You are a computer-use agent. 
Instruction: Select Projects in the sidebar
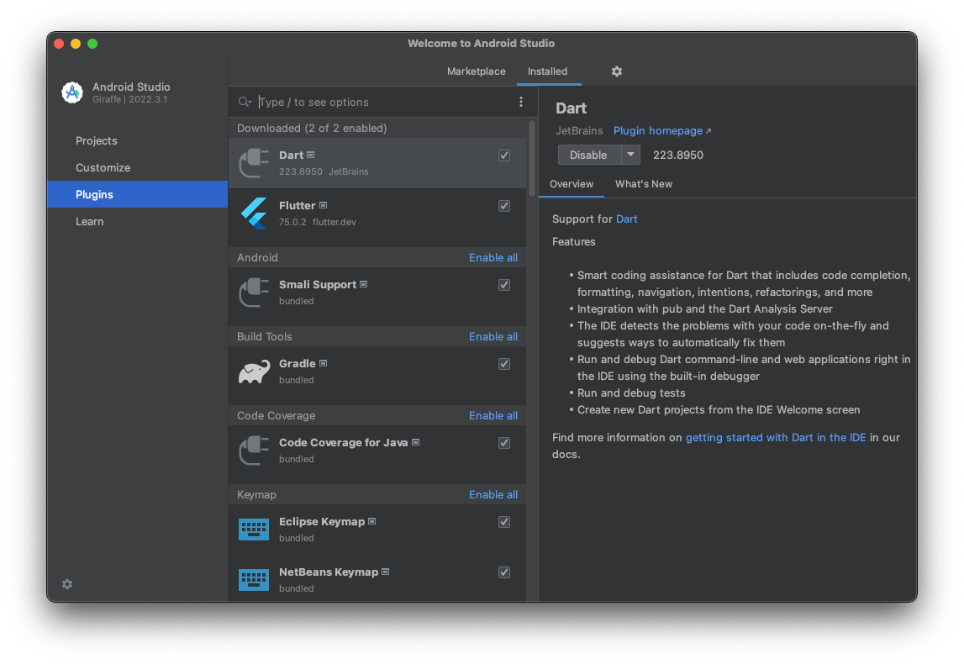pyautogui.click(x=137, y=141)
